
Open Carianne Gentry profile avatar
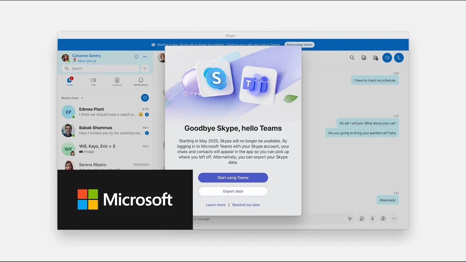(66, 58)
